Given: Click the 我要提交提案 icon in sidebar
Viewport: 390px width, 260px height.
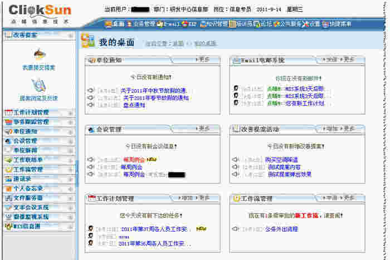Looking at the screenshot, I should (x=38, y=54).
